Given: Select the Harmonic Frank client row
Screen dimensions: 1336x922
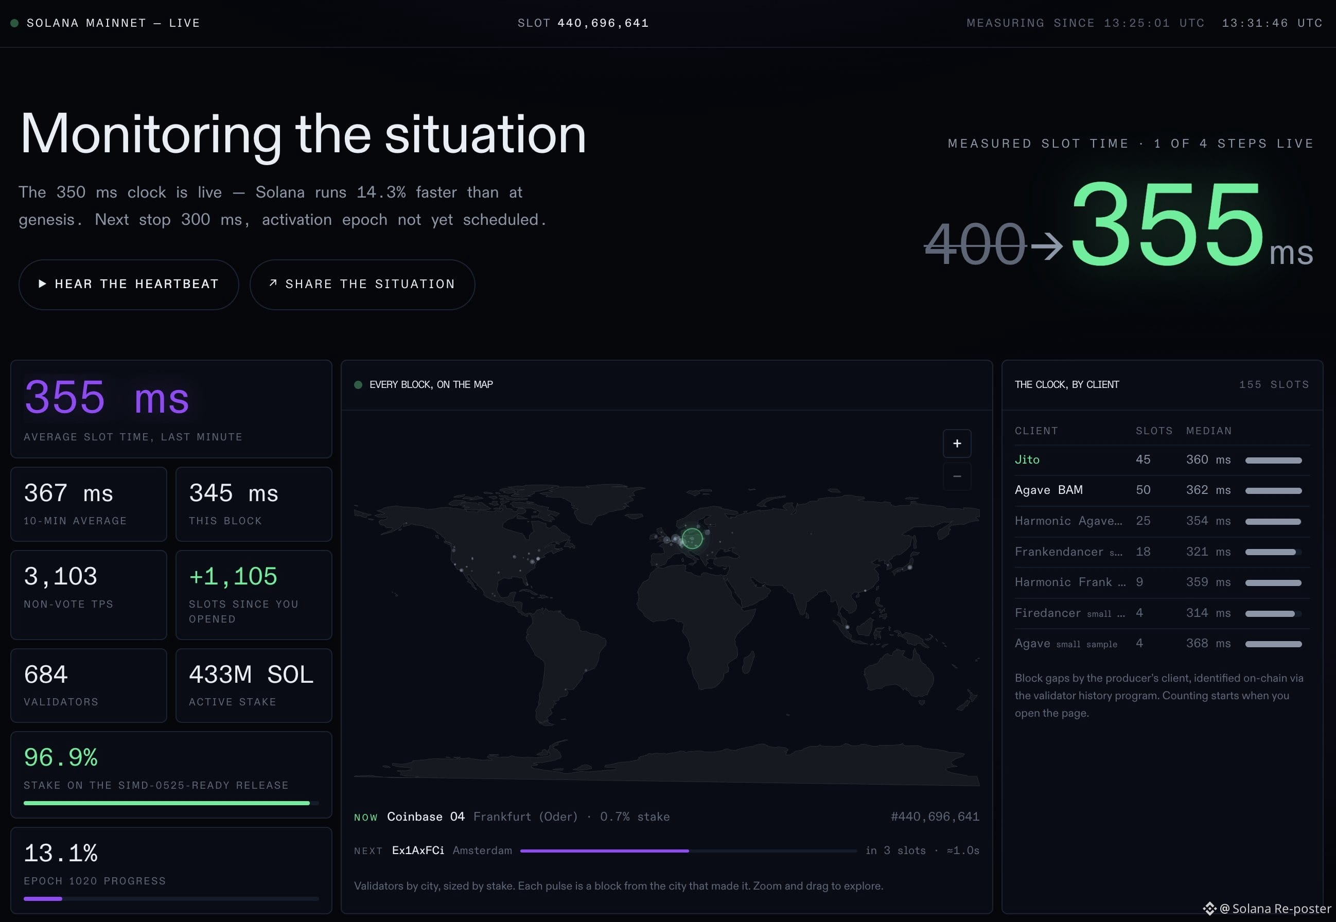Looking at the screenshot, I should [1162, 582].
